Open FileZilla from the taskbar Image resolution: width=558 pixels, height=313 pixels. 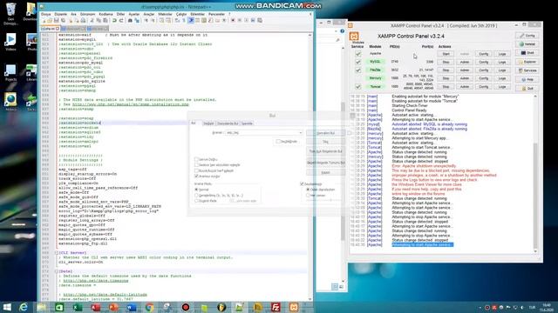276,307
